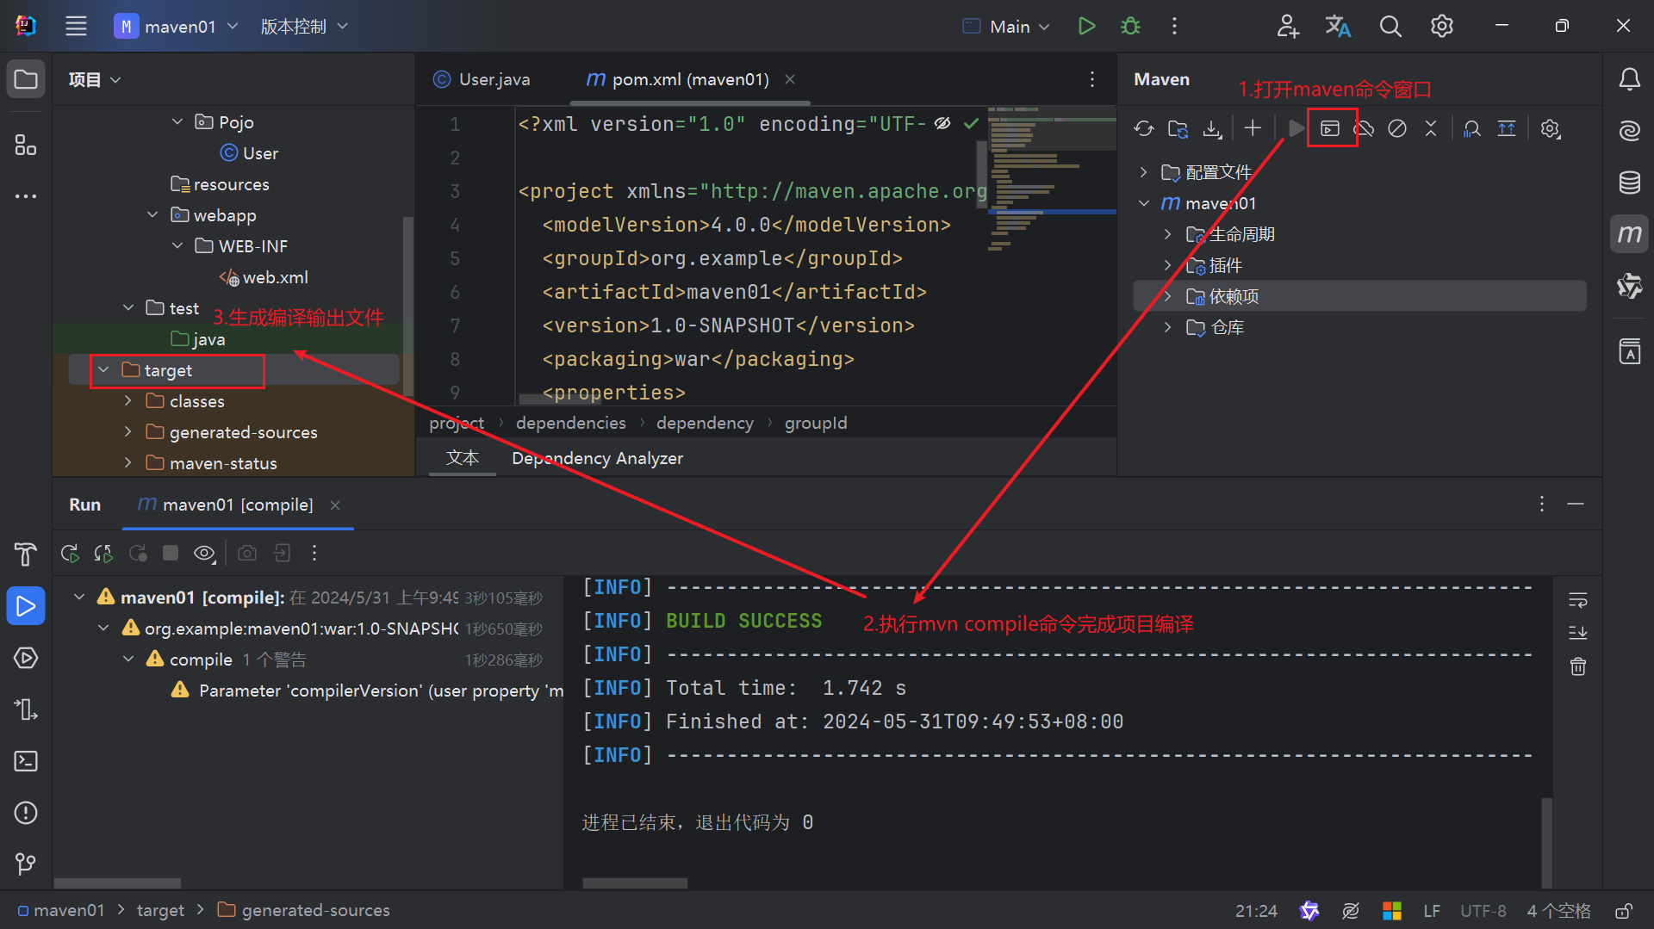Image resolution: width=1654 pixels, height=929 pixels.
Task: Open Search Everywhere magnifier
Action: click(x=1390, y=26)
